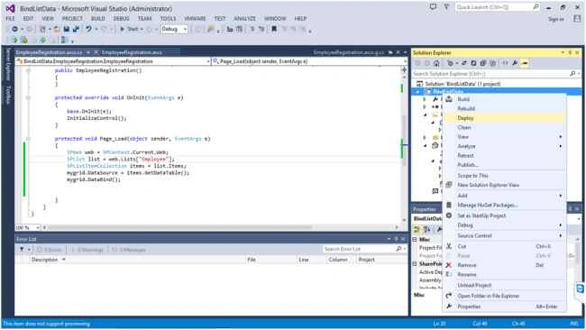Open the Debug configuration dropdown
Image resolution: width=586 pixels, height=330 pixels.
(174, 29)
